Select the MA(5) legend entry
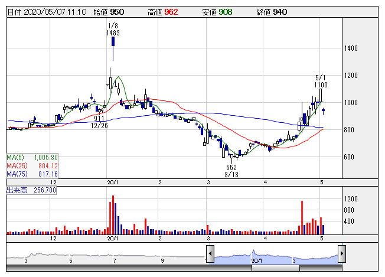The height and width of the screenshot is (277, 385). click(32, 158)
